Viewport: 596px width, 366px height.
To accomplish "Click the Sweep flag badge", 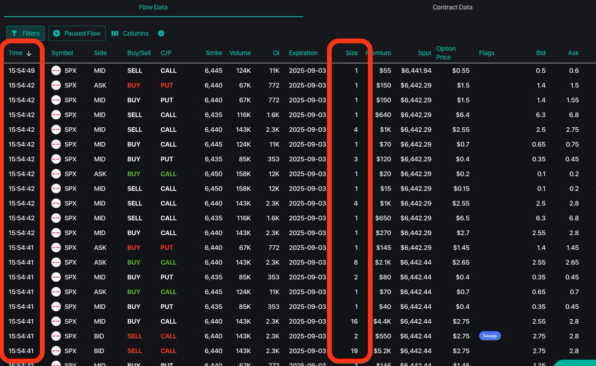I will [490, 336].
